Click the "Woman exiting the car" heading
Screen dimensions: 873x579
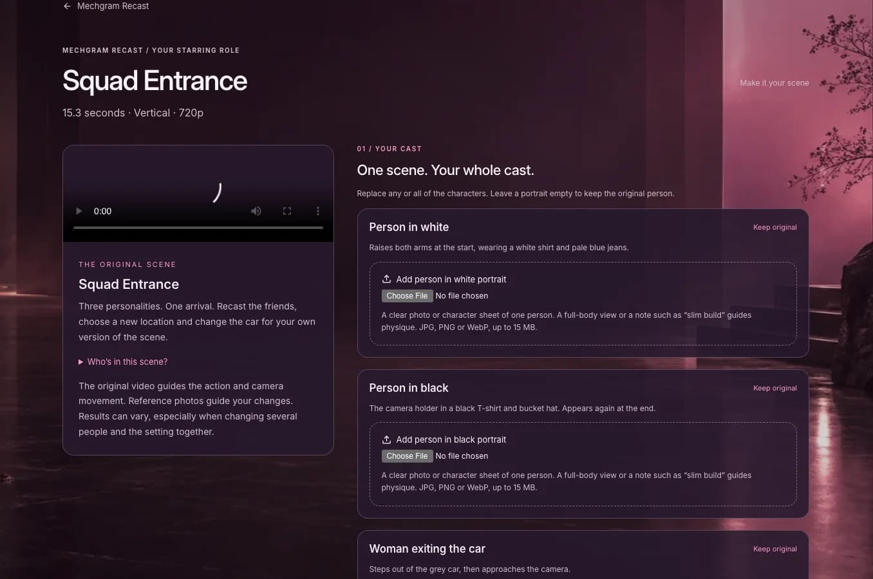tap(427, 549)
